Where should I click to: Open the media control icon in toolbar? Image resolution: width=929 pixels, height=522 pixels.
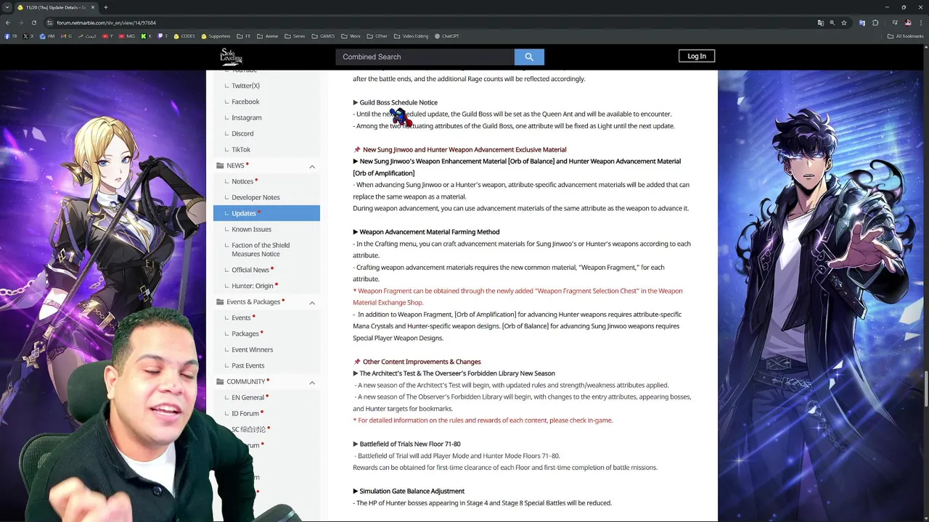[894, 22]
